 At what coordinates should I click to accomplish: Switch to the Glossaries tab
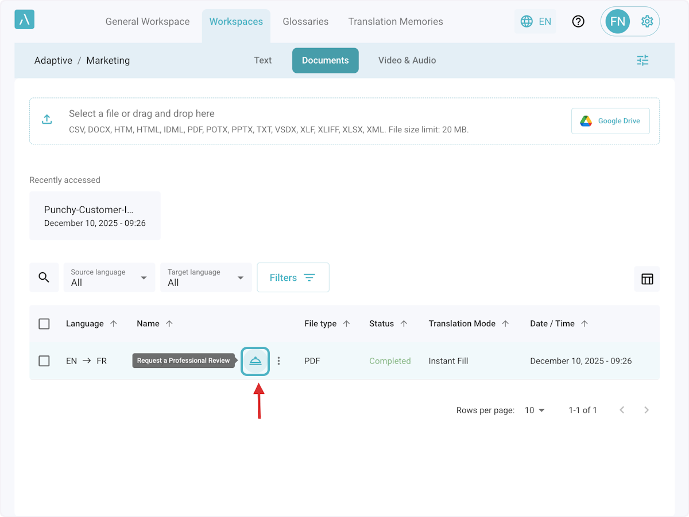pyautogui.click(x=305, y=22)
